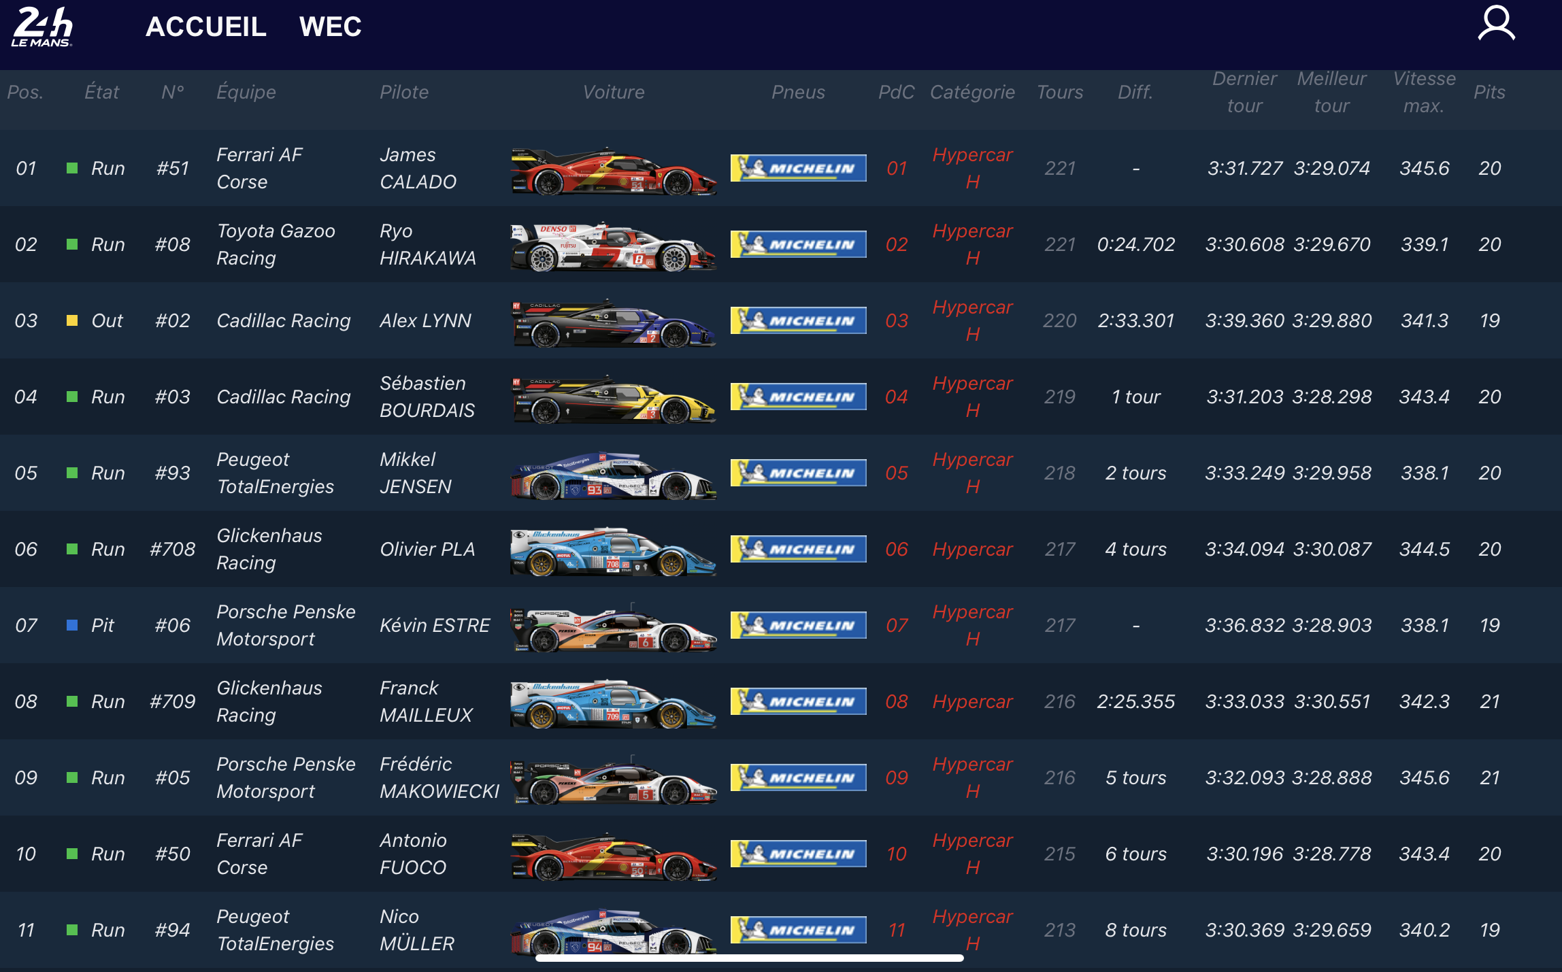Sort by the Pilote column header
Image resolution: width=1562 pixels, height=972 pixels.
(x=404, y=92)
